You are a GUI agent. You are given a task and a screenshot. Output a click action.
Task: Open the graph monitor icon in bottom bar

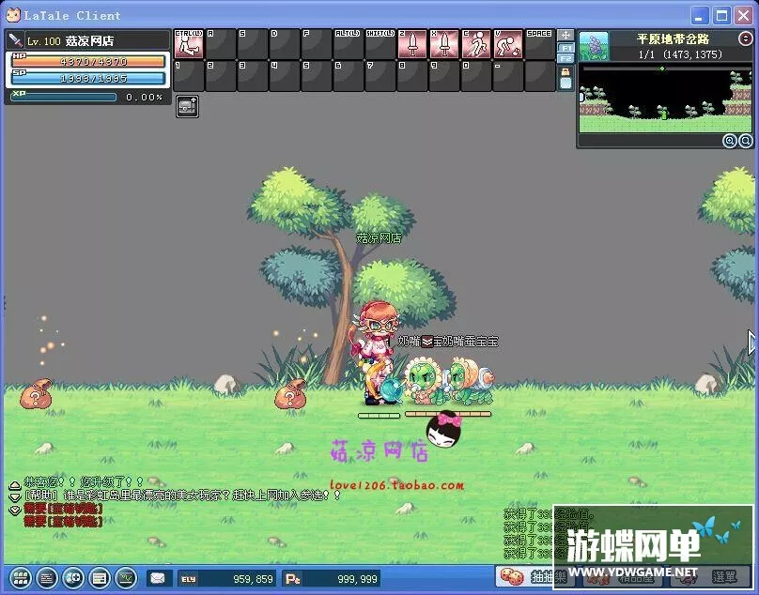pyautogui.click(x=125, y=579)
